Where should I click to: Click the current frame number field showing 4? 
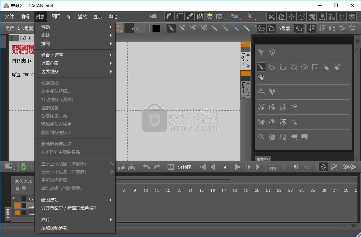tap(225, 167)
